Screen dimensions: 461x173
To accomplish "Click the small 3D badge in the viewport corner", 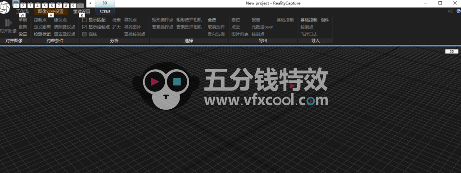I will (452, 51).
